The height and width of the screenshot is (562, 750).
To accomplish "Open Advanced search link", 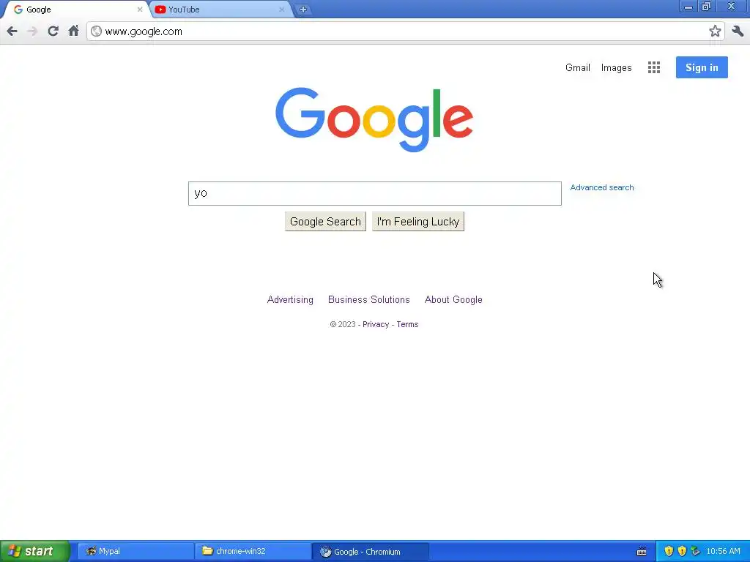I will (x=602, y=187).
